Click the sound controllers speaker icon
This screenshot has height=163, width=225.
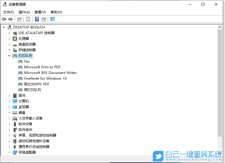click(x=15, y=135)
